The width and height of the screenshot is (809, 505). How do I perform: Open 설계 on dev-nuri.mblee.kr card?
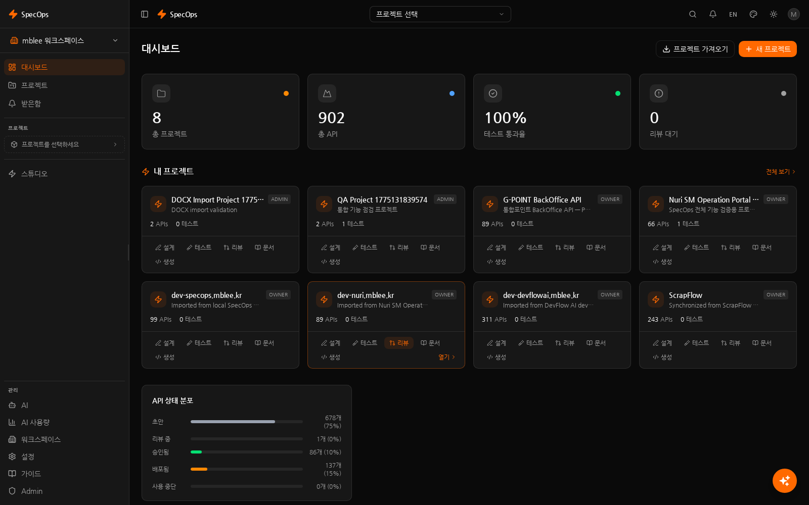[331, 343]
